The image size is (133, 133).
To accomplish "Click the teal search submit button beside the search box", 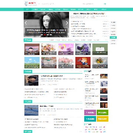I will pyautogui.click(x=105, y=4).
